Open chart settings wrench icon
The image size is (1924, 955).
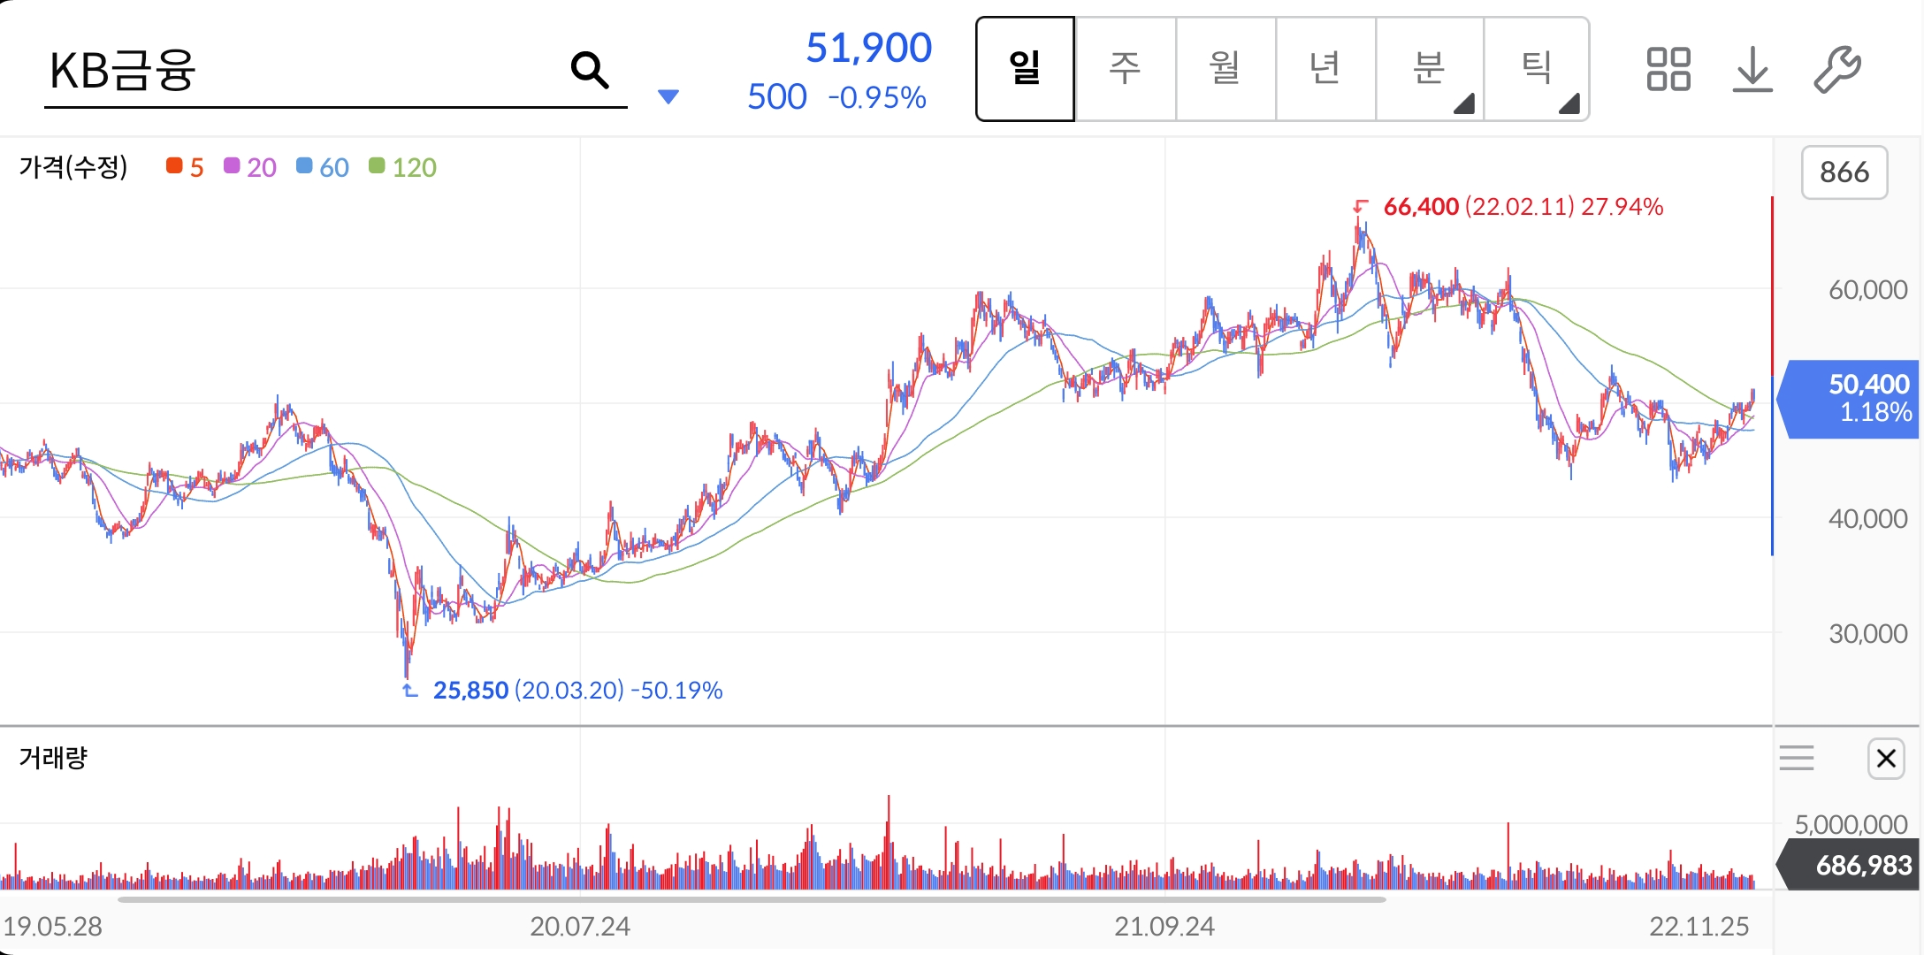point(1836,70)
